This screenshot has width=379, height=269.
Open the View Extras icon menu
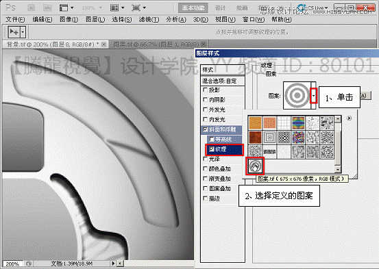66,8
